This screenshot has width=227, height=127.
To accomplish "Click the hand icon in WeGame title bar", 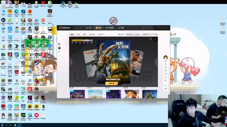I will [144, 28].
